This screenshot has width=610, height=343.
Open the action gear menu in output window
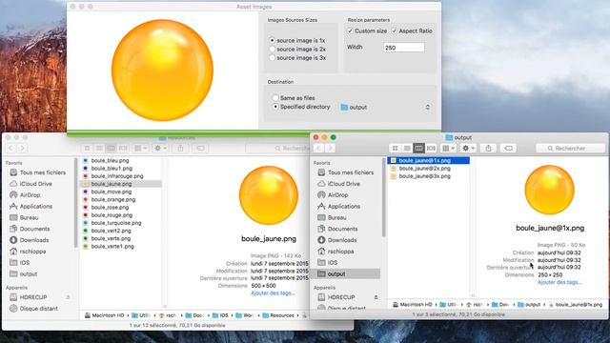click(x=468, y=149)
